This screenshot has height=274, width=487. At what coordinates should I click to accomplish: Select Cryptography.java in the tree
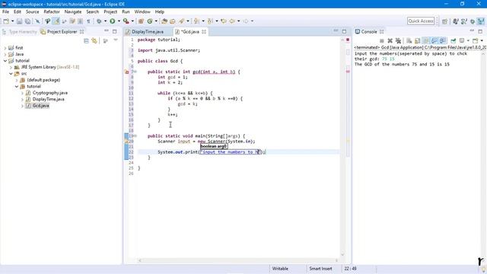[x=49, y=93]
